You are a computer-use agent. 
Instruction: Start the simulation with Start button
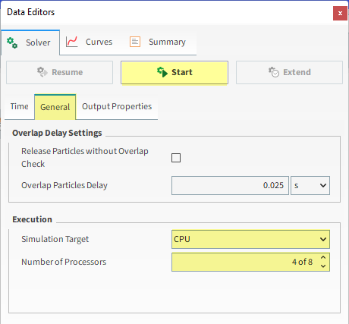point(174,72)
